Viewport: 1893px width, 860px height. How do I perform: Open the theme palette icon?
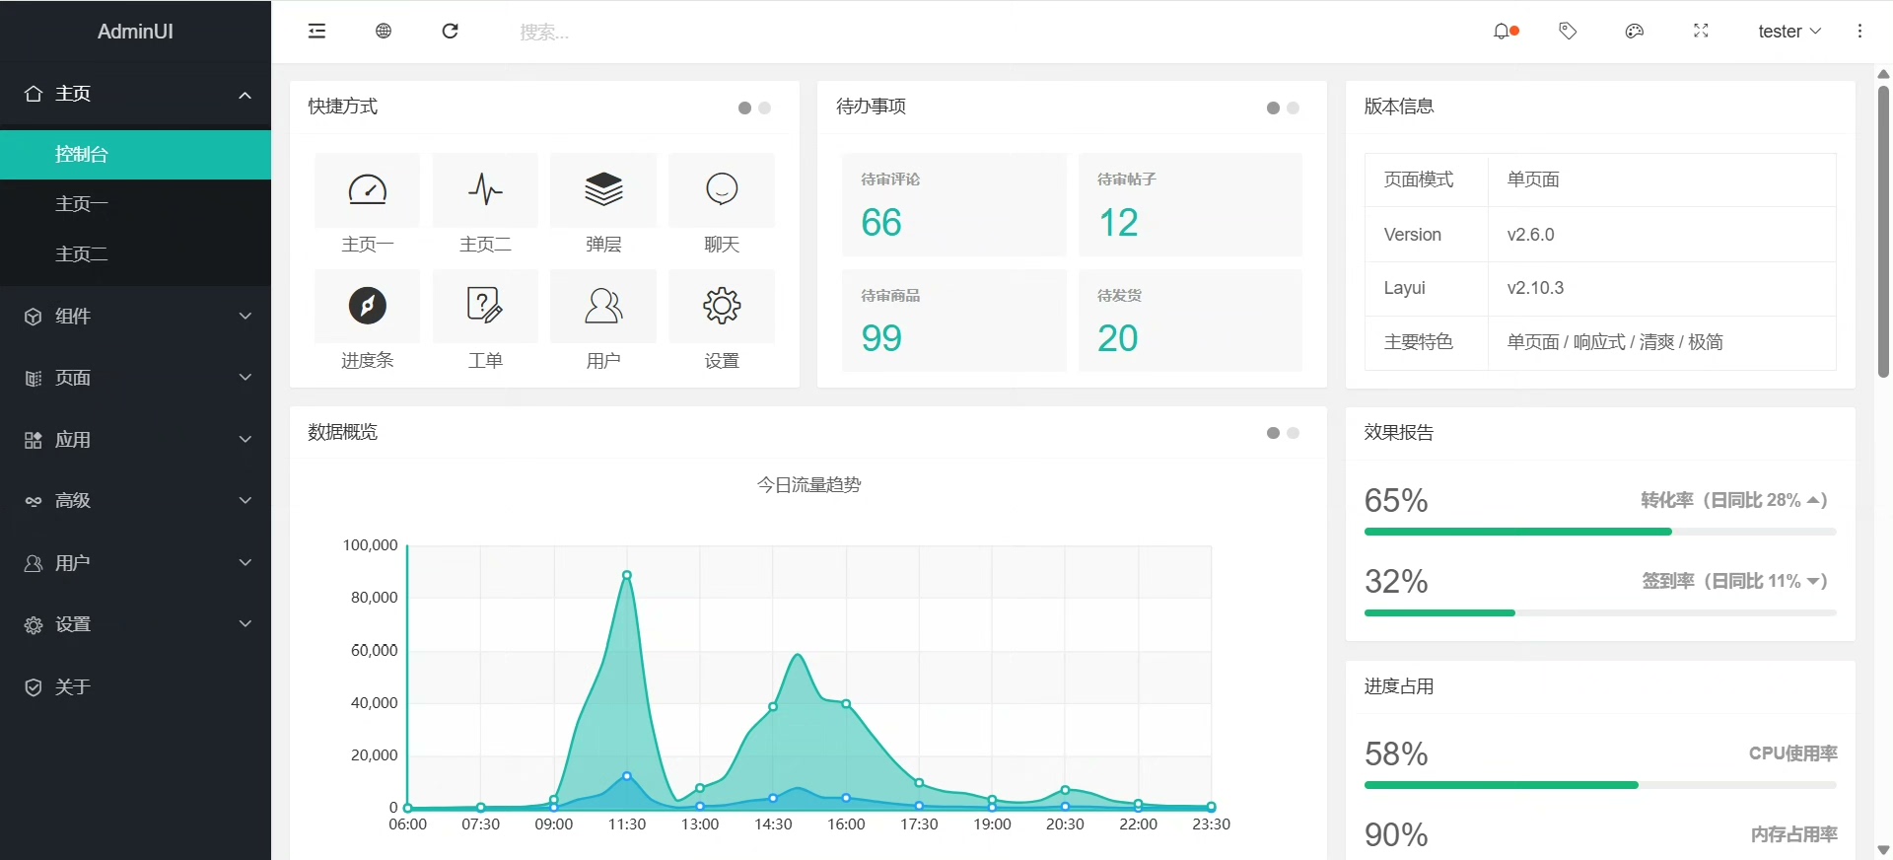tap(1634, 32)
